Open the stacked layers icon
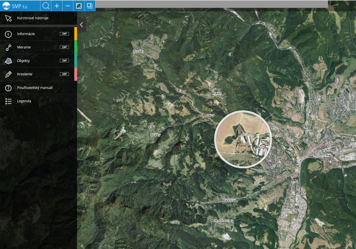356x249 pixels. pyautogui.click(x=90, y=6)
